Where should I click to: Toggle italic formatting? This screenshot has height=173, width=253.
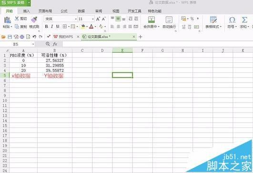pos(52,27)
